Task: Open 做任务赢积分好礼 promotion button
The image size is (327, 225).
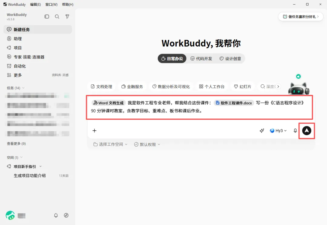Action: 301,16
